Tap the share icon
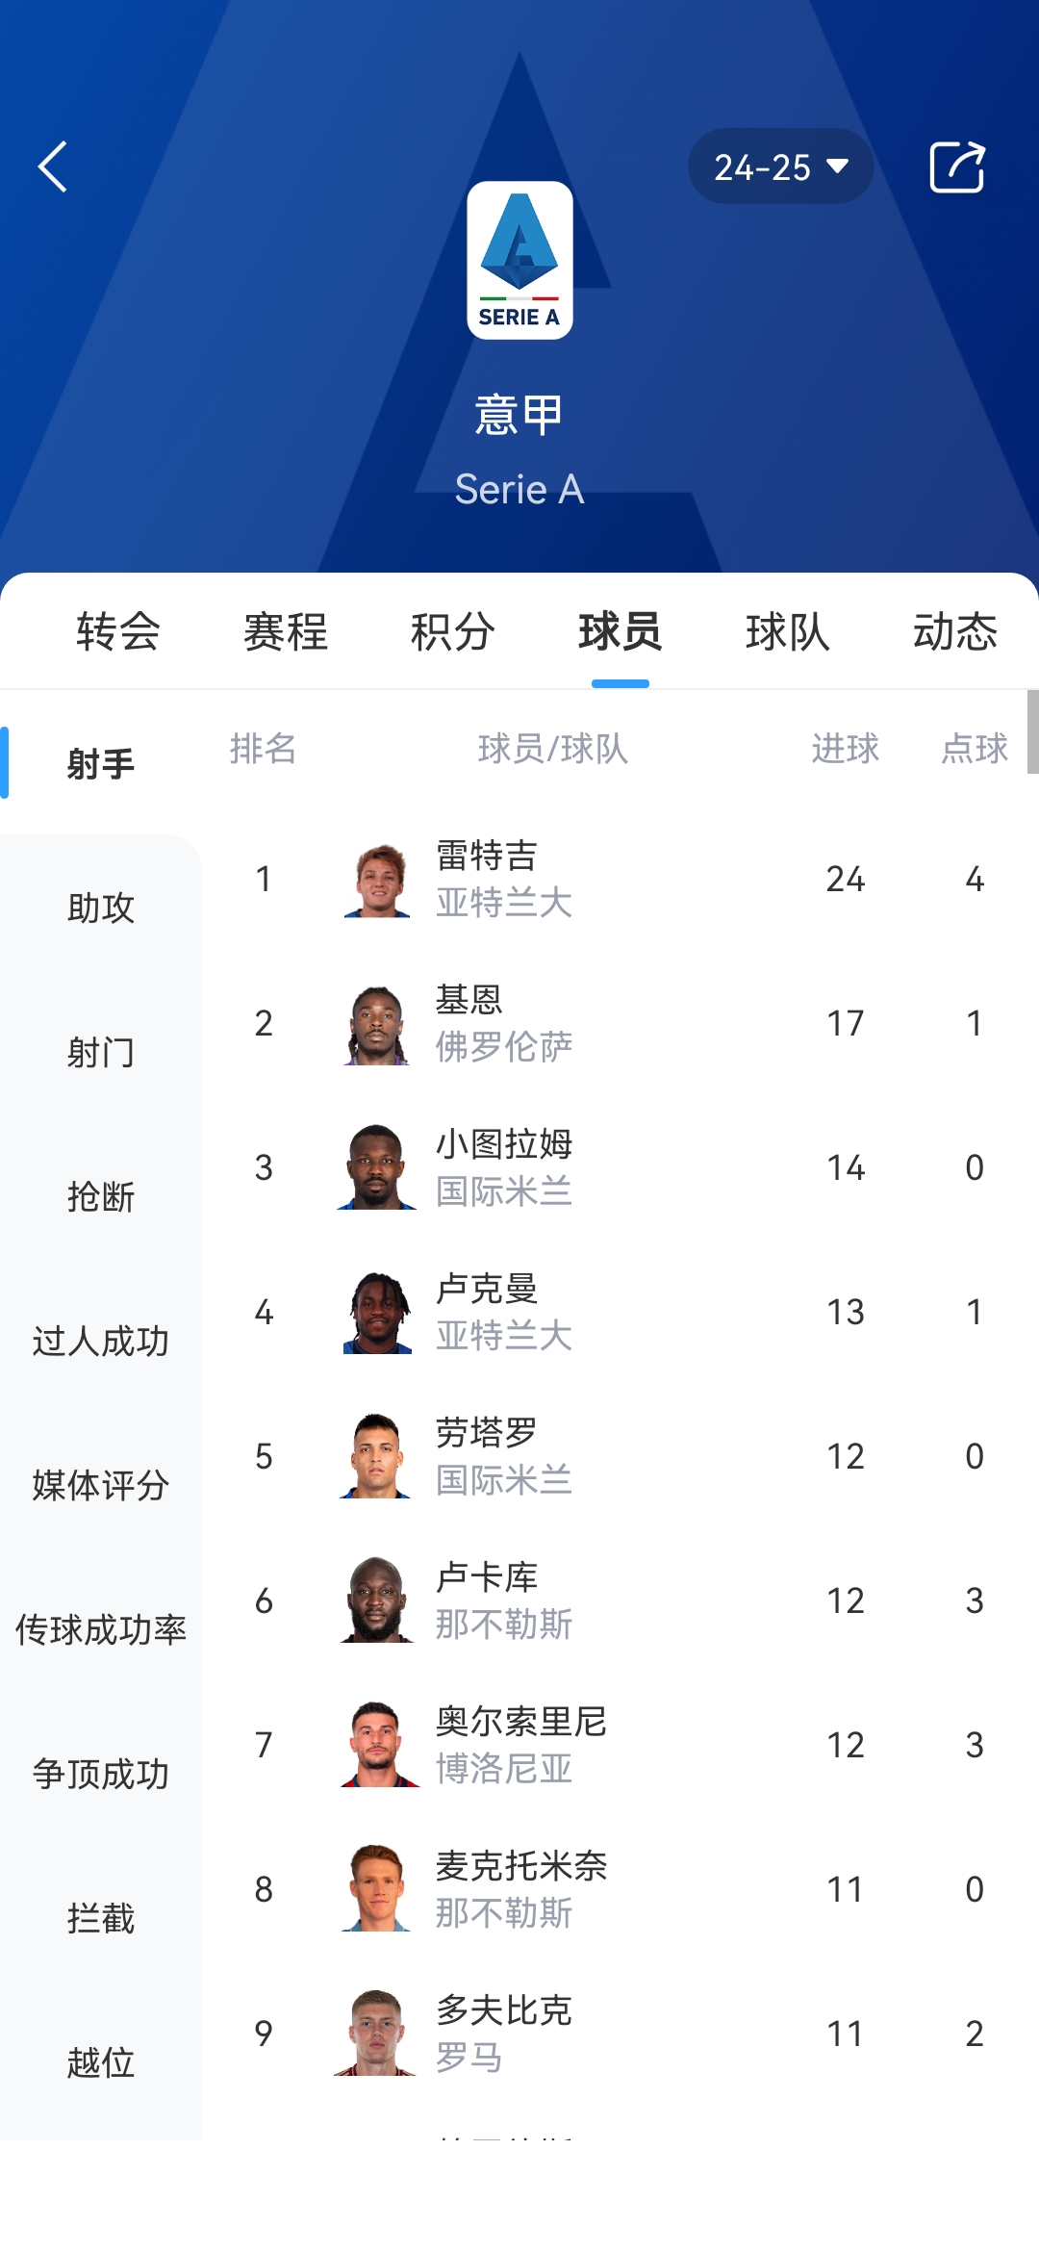 tap(957, 166)
